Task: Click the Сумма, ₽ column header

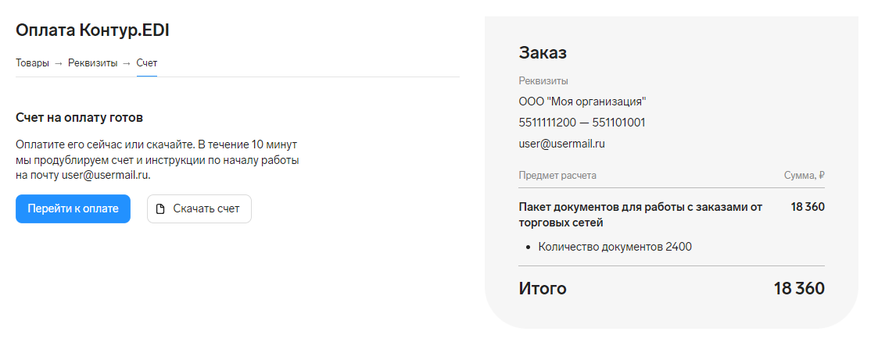Action: pyautogui.click(x=804, y=176)
